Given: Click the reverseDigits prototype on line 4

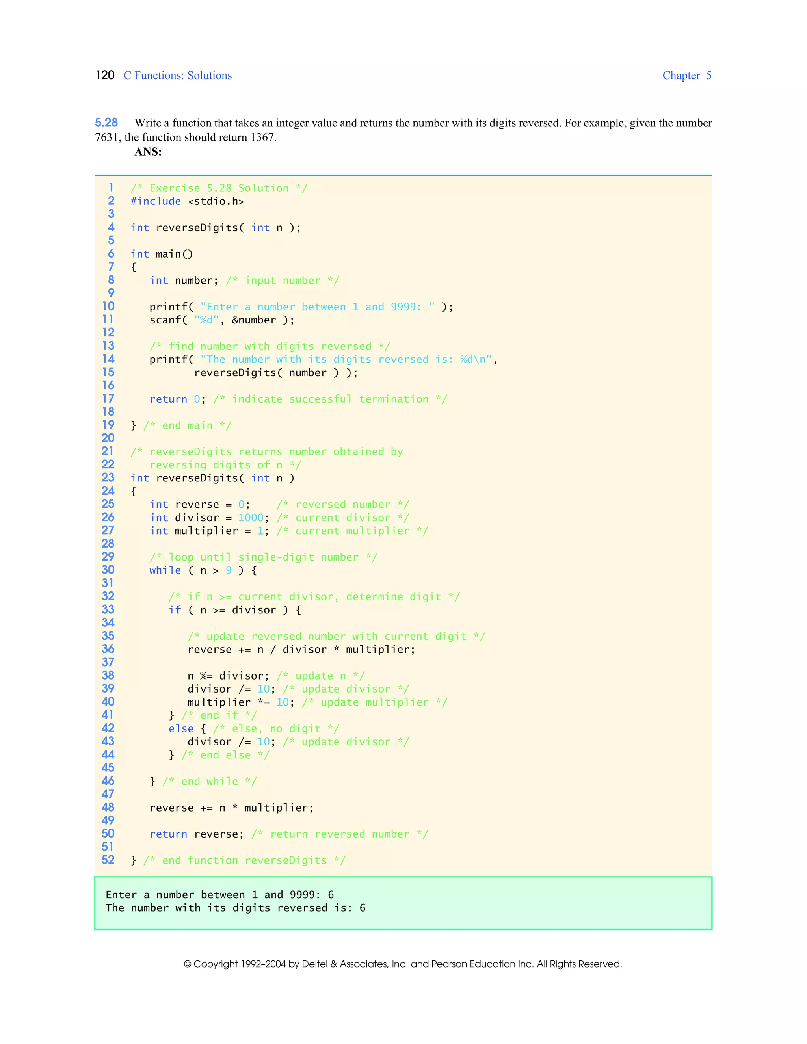Looking at the screenshot, I should pos(216,228).
